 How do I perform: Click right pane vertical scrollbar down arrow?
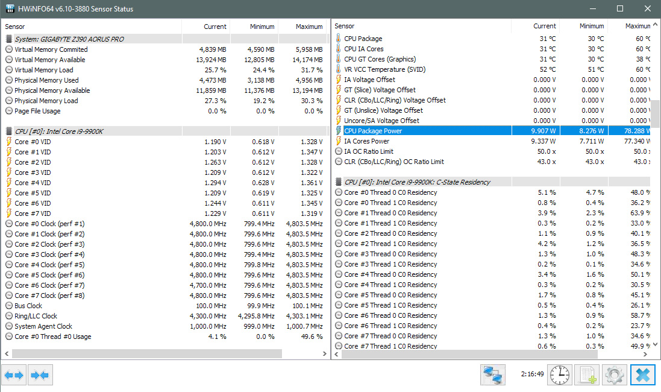click(x=655, y=344)
